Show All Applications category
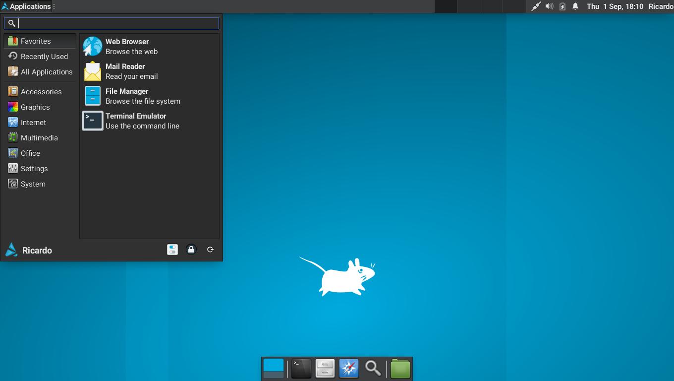Screen dimensions: 674x381 pos(40,72)
